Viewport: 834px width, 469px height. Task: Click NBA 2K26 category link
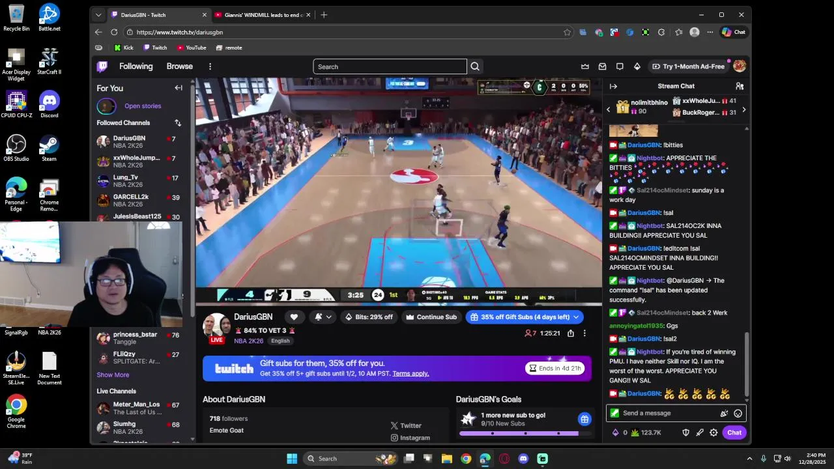pyautogui.click(x=248, y=341)
